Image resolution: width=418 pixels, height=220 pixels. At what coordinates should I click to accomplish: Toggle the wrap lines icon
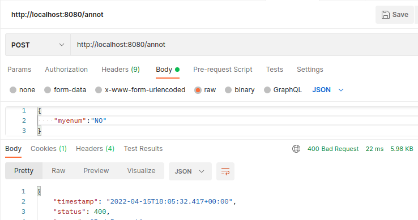[x=225, y=171]
